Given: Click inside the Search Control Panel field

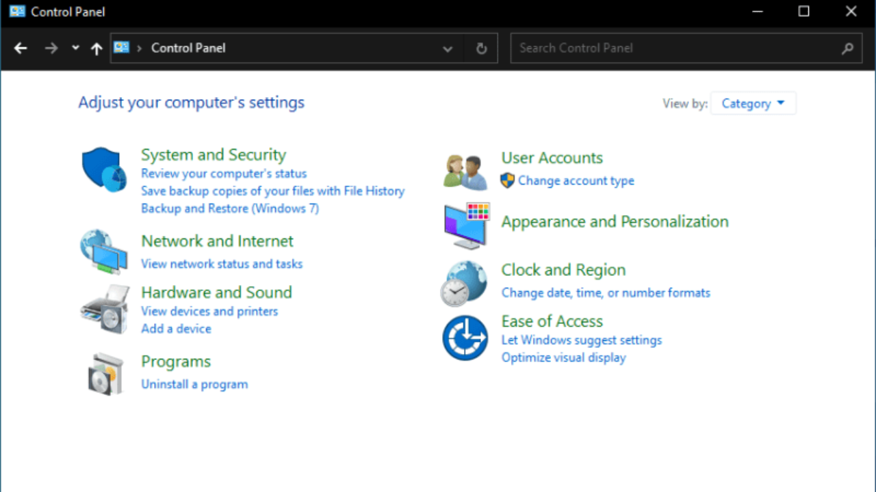Looking at the screenshot, I should point(674,49).
